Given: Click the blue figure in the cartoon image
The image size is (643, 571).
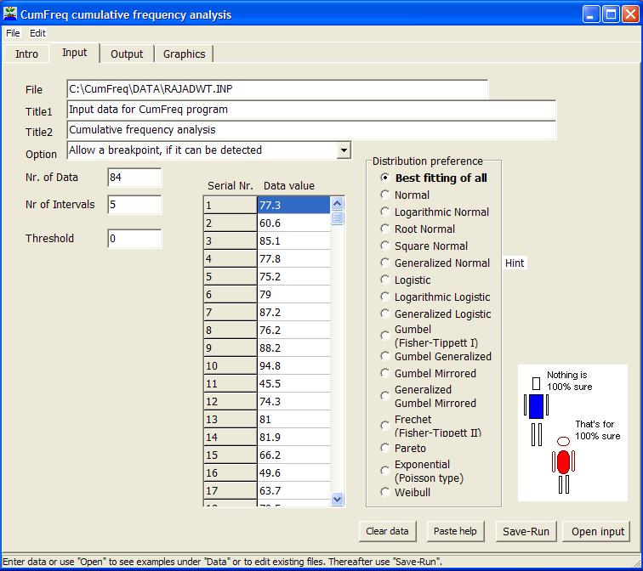Looking at the screenshot, I should [x=536, y=411].
